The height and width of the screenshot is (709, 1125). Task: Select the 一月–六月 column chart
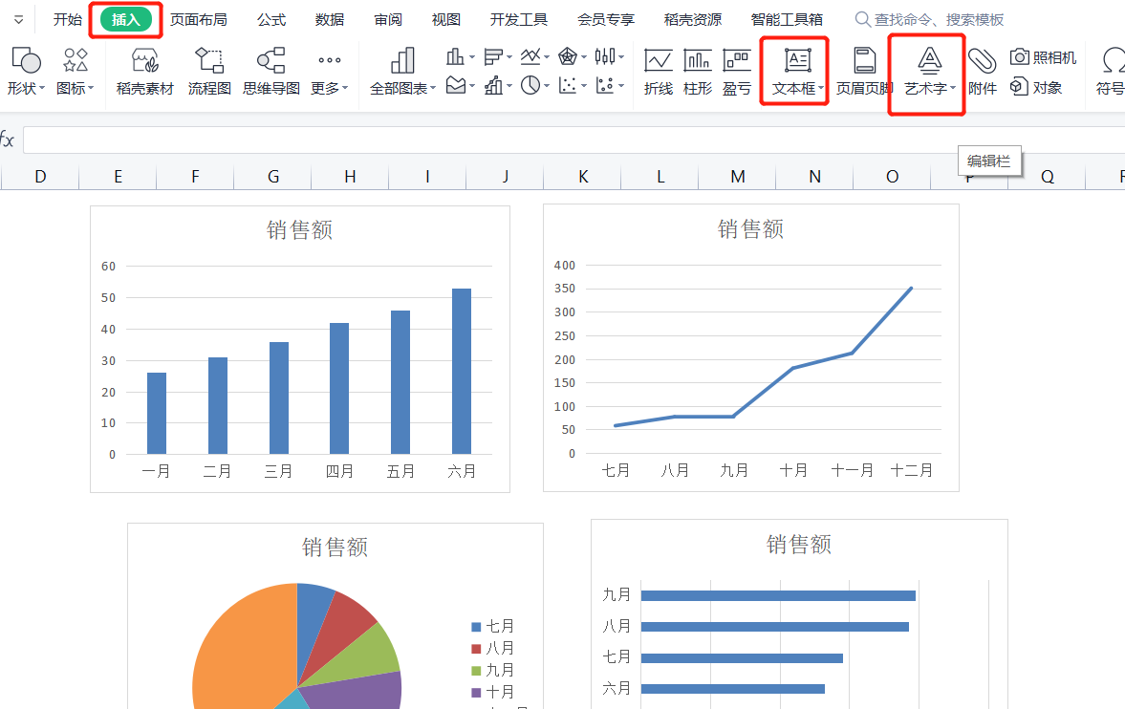point(300,350)
